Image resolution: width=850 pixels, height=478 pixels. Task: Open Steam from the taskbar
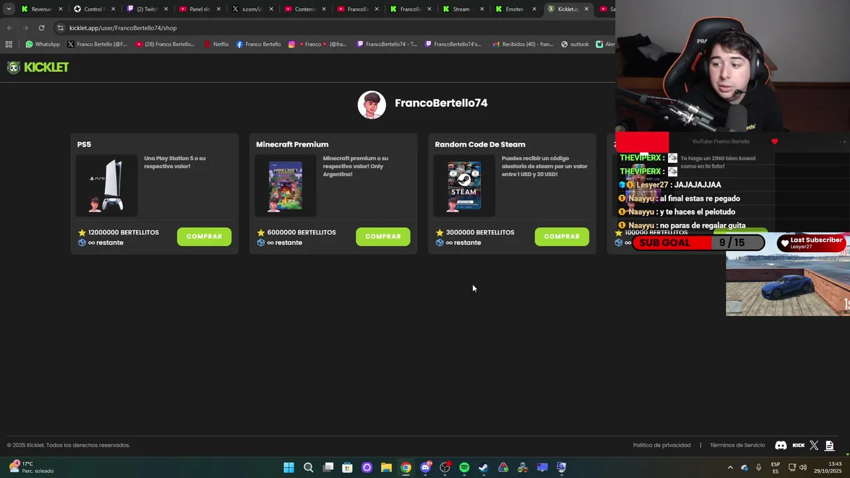[x=483, y=467]
